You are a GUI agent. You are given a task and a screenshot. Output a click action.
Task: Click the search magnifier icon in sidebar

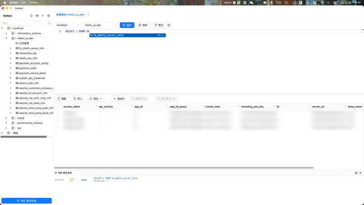50,23
